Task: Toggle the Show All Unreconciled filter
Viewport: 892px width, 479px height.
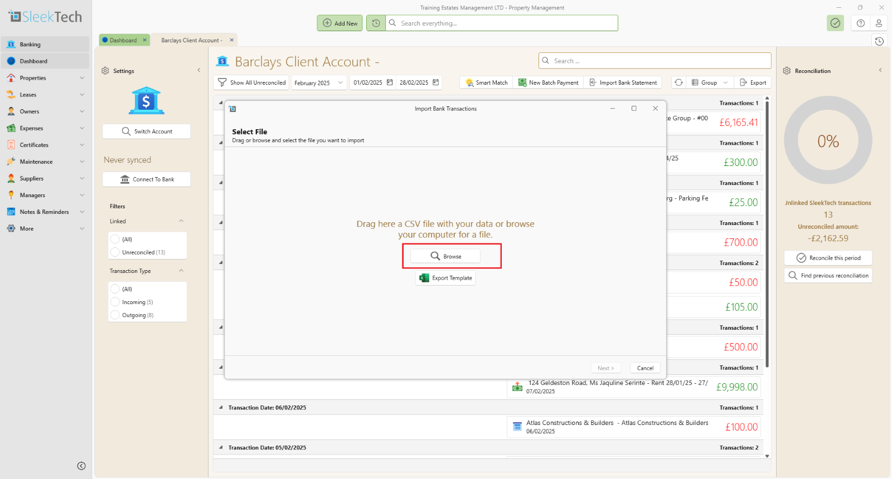Action: pyautogui.click(x=251, y=82)
